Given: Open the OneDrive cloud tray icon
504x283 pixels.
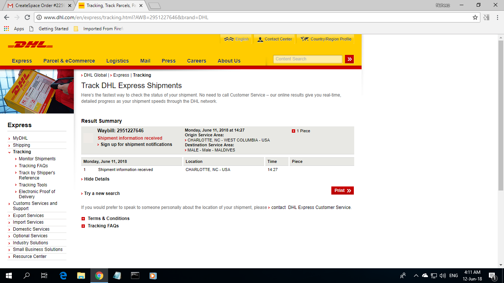Looking at the screenshot, I should [x=425, y=276].
